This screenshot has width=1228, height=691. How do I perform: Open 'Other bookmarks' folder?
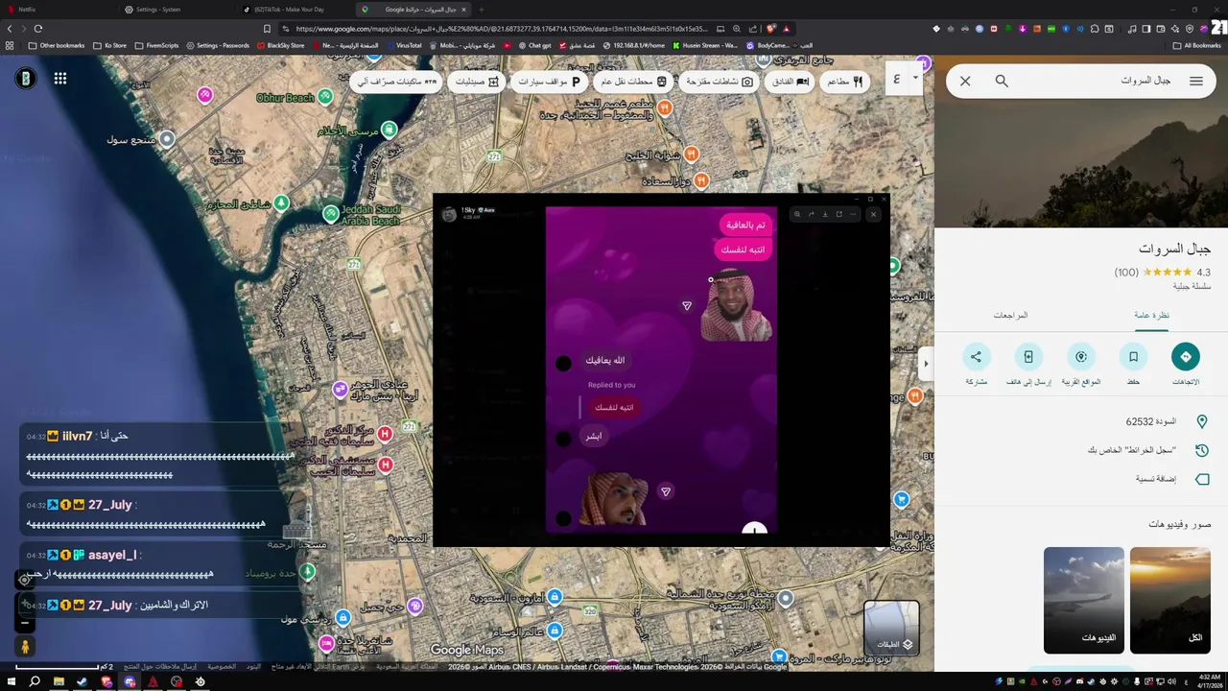pyautogui.click(x=57, y=45)
